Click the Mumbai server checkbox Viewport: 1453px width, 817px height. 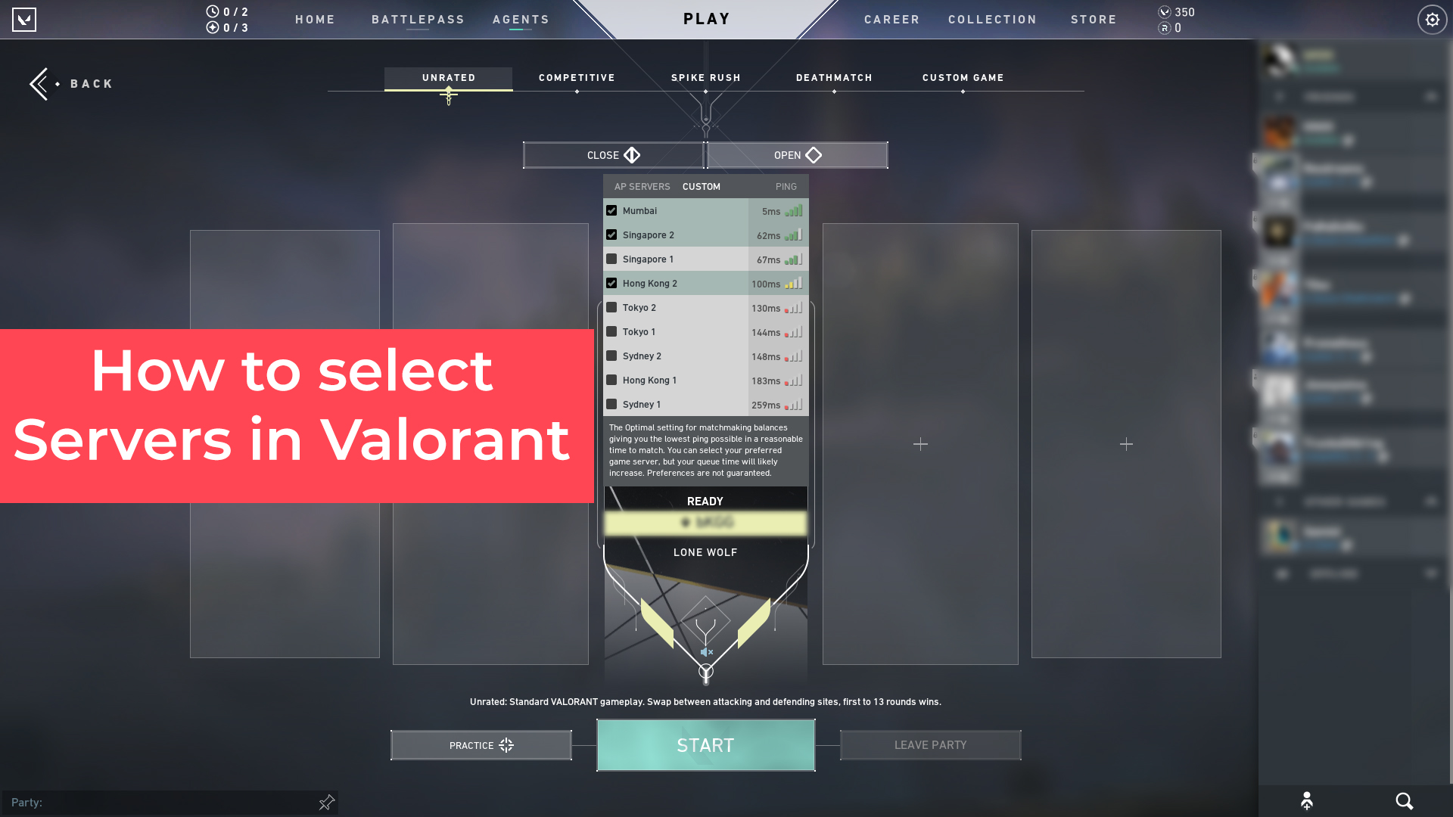click(x=613, y=210)
